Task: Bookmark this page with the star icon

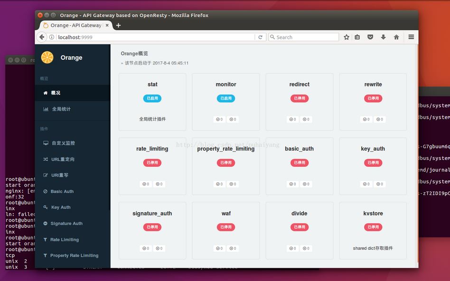Action: click(347, 37)
